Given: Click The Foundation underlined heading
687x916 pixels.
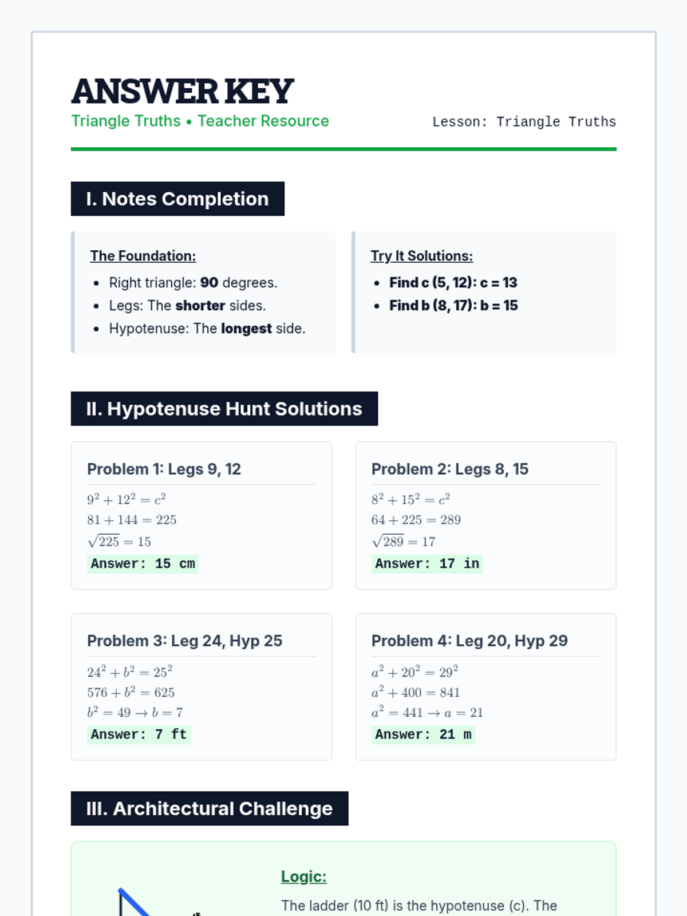Looking at the screenshot, I should click(143, 256).
